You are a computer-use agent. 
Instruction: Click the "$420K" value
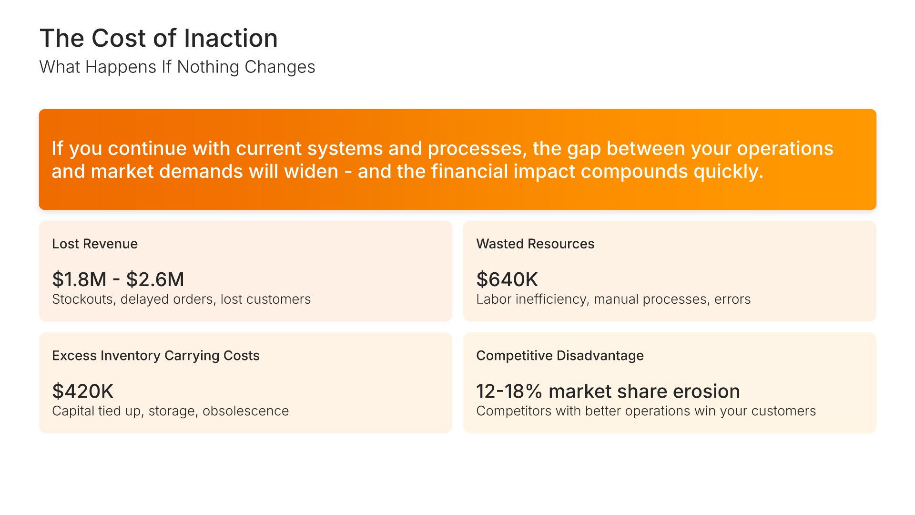82,391
